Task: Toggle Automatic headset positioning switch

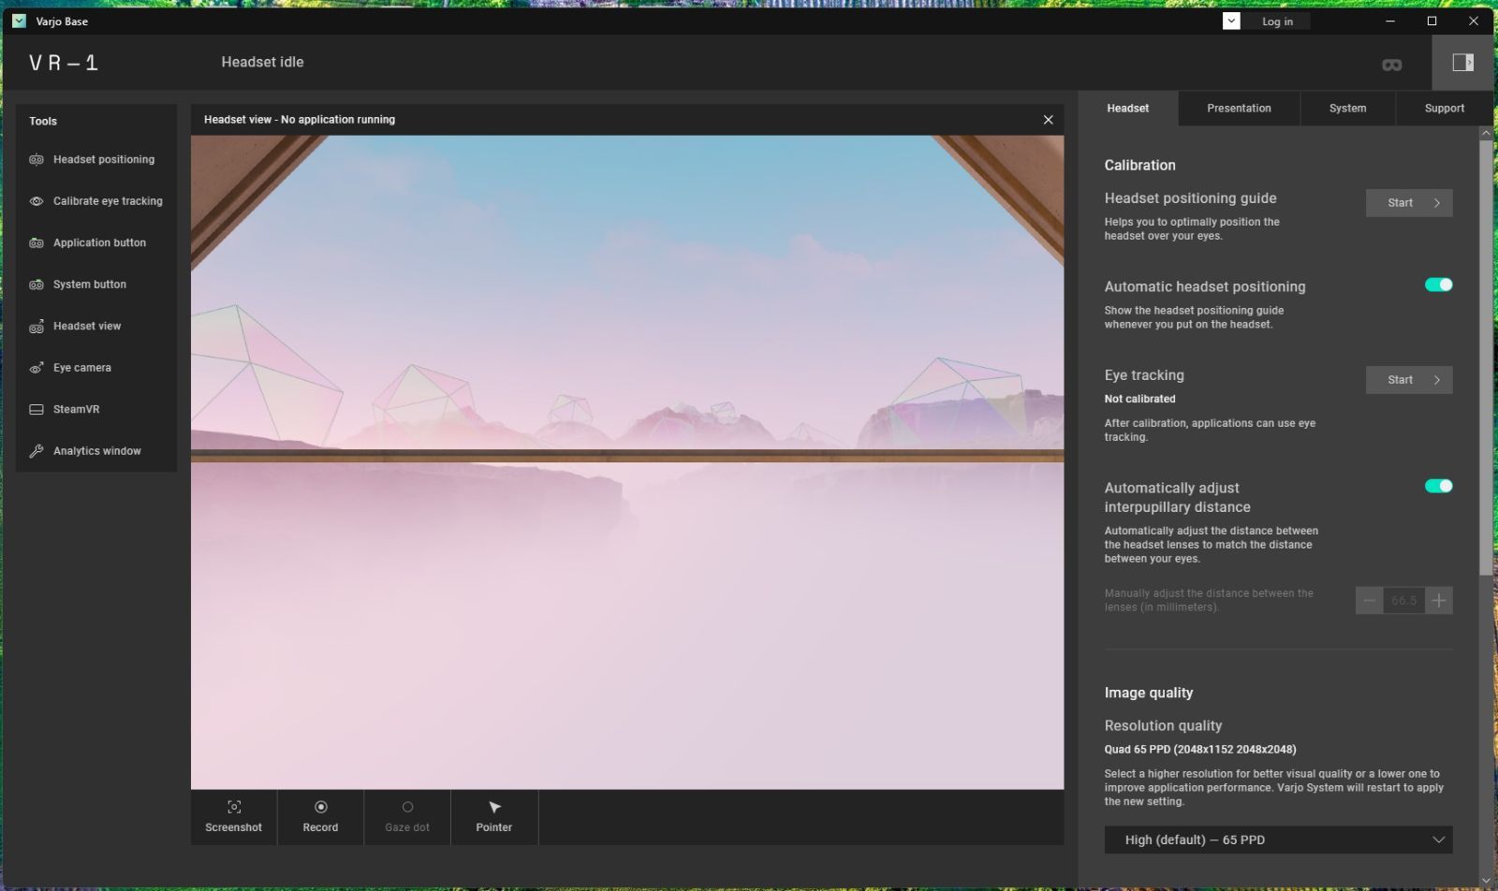Action: click(1438, 285)
